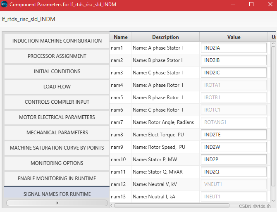Image resolution: width=277 pixels, height=212 pixels.
Task: Select MECHANICAL PARAMETERS tab
Action: pos(57,133)
